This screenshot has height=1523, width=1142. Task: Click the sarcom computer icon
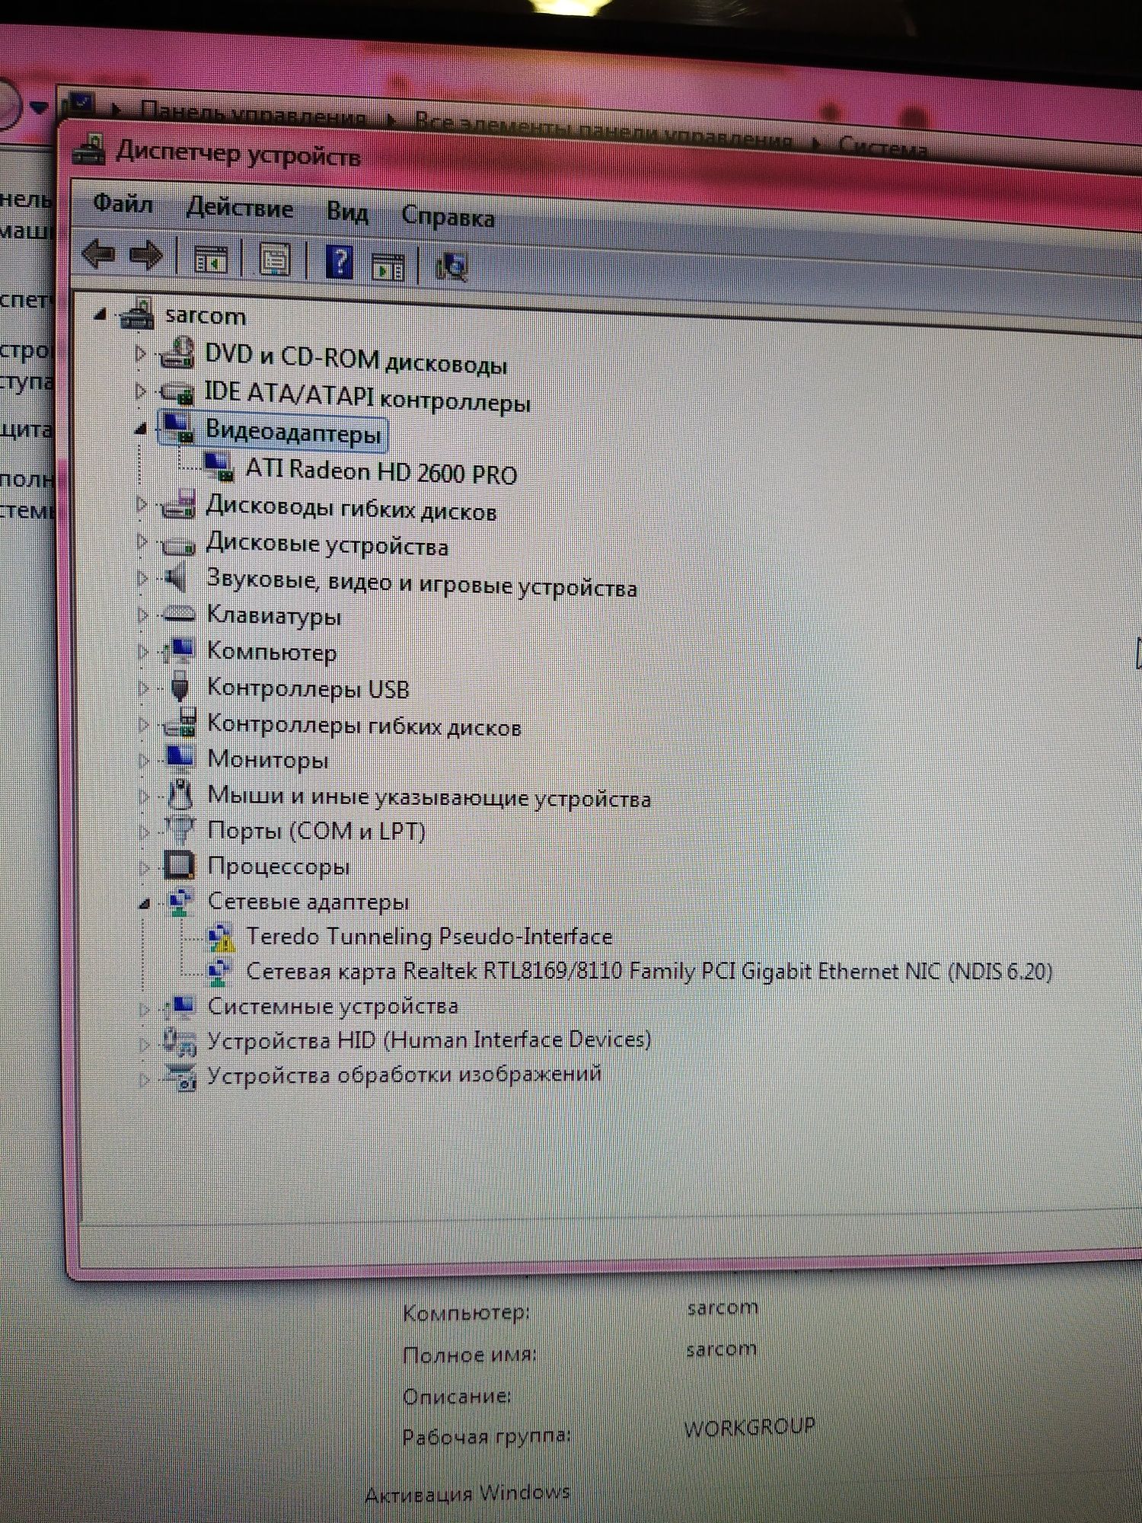(x=138, y=314)
